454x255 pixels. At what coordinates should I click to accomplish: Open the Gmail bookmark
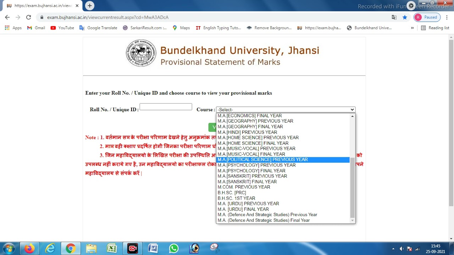(x=36, y=28)
